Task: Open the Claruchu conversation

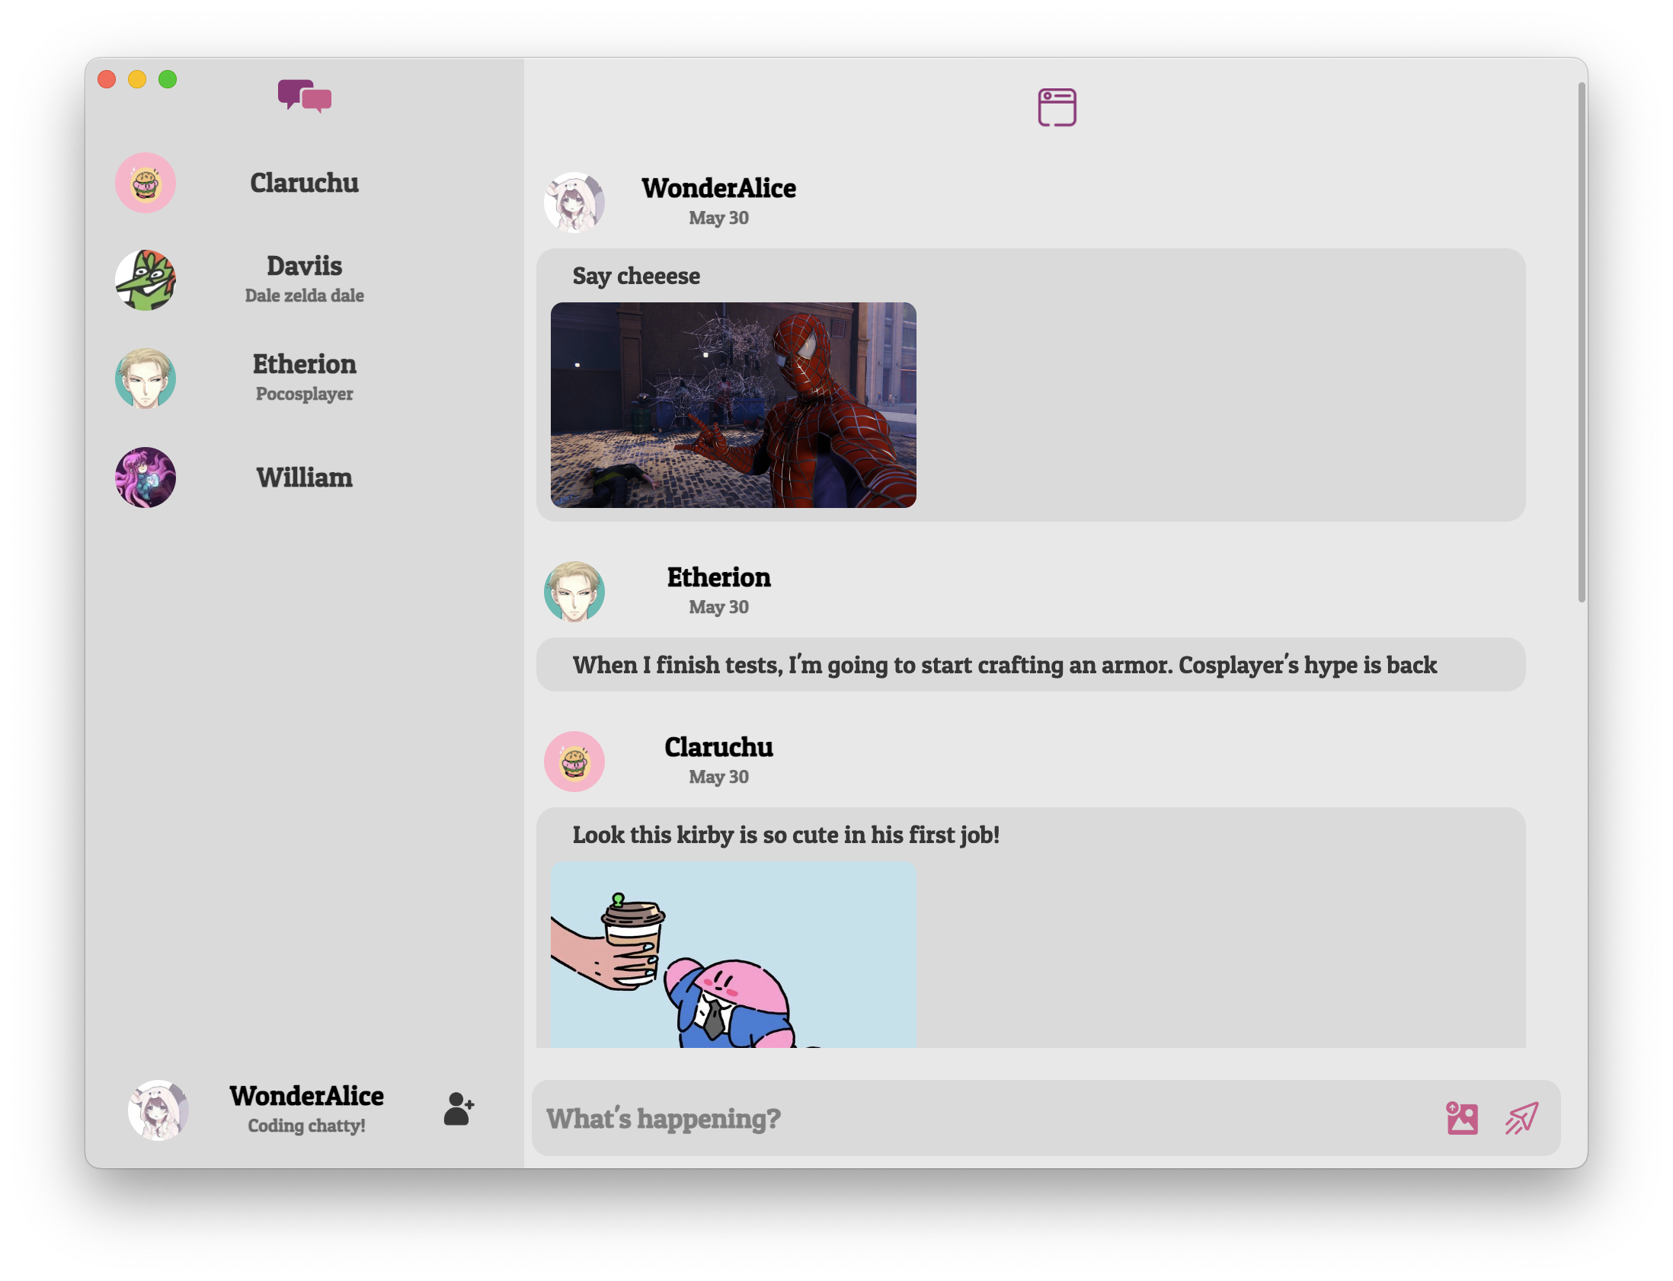Action: click(304, 183)
